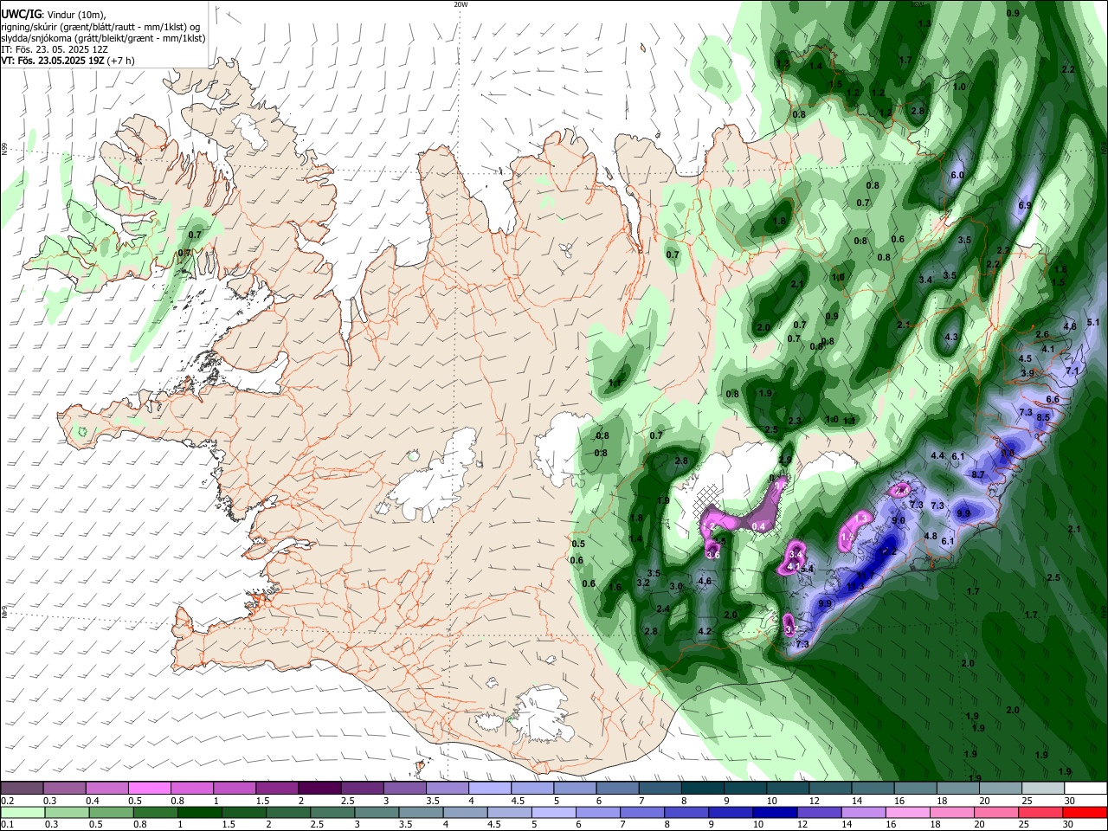This screenshot has width=1108, height=831.
Task: Click top legend swatch between 2 and 2.5
Action: [x=319, y=789]
